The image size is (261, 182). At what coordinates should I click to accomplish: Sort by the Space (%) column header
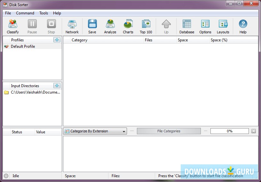[233, 40]
